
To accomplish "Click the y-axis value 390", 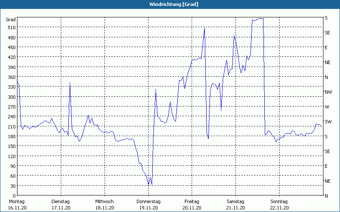I will click(11, 67).
